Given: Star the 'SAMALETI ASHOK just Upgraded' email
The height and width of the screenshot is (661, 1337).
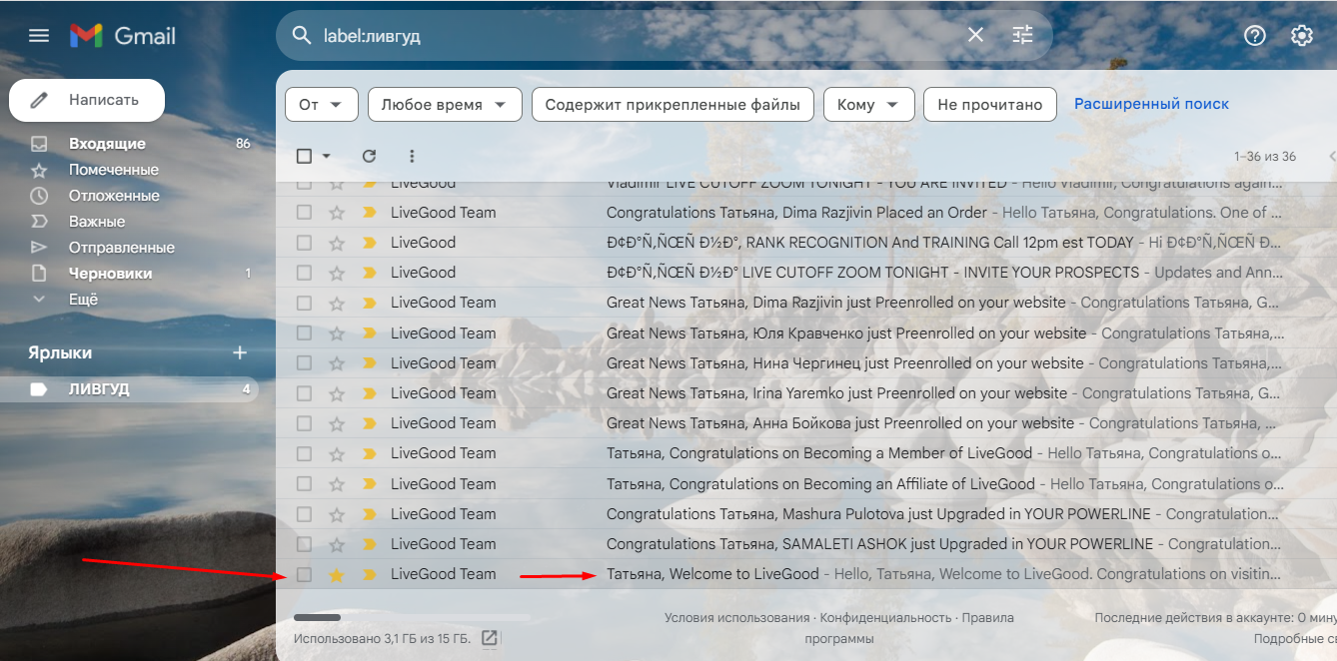Looking at the screenshot, I should click(337, 544).
